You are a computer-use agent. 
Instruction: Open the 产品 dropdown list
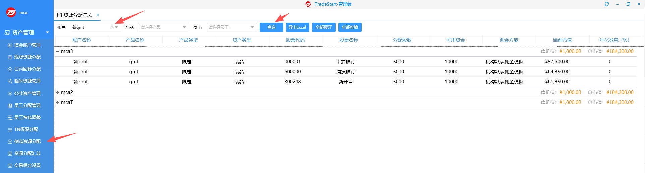[184, 27]
